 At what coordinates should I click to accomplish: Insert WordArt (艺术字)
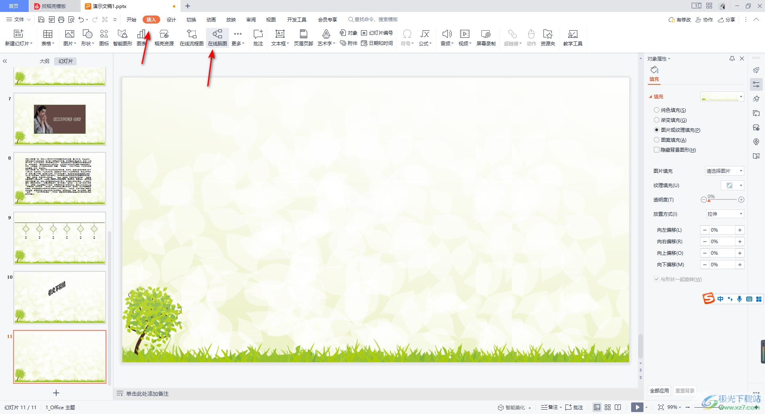coord(326,38)
